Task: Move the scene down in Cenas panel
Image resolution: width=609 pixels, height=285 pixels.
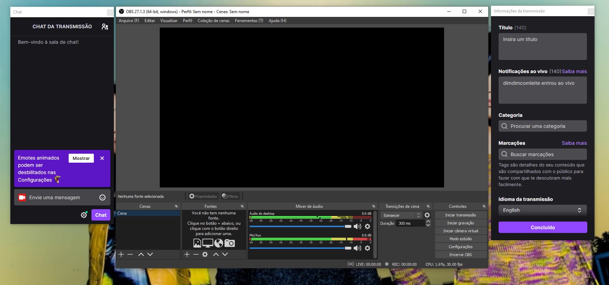Action: coord(150,254)
